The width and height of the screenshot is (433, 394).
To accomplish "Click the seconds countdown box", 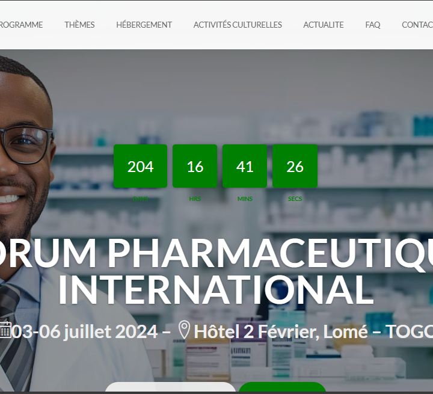I will (295, 166).
